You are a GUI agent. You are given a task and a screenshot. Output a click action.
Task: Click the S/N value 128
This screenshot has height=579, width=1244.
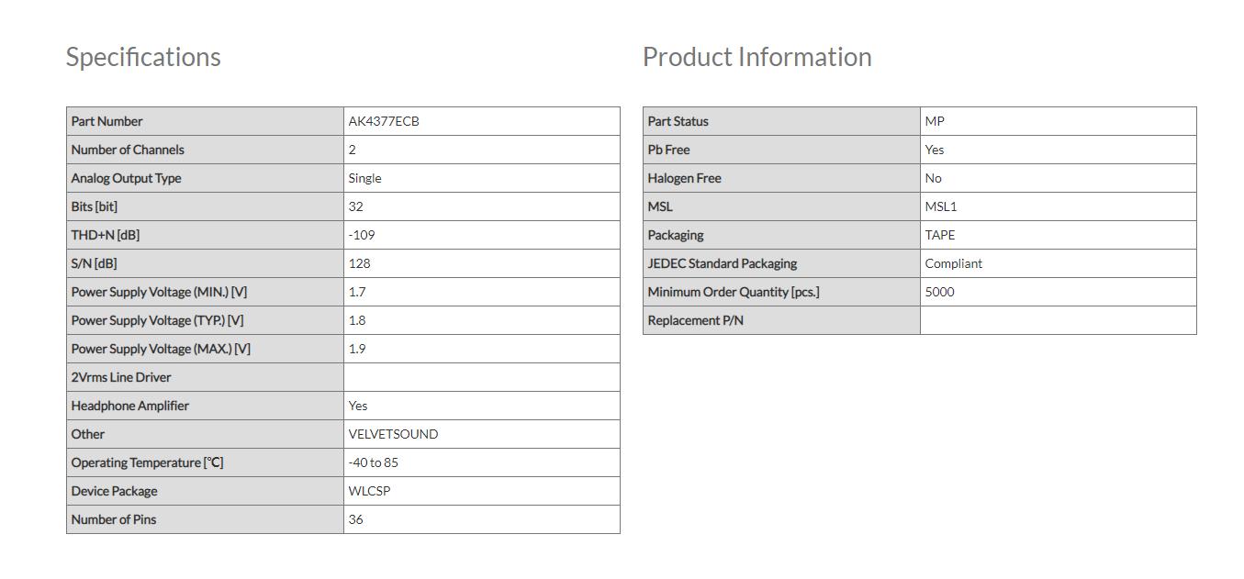(360, 263)
